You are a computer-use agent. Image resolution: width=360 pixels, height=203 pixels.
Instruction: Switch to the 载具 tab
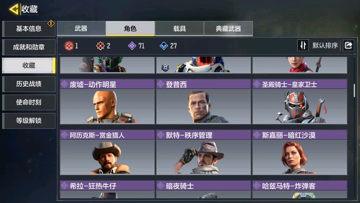pyautogui.click(x=179, y=29)
